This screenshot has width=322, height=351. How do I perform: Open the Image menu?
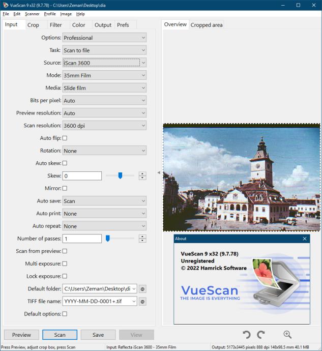pyautogui.click(x=66, y=14)
